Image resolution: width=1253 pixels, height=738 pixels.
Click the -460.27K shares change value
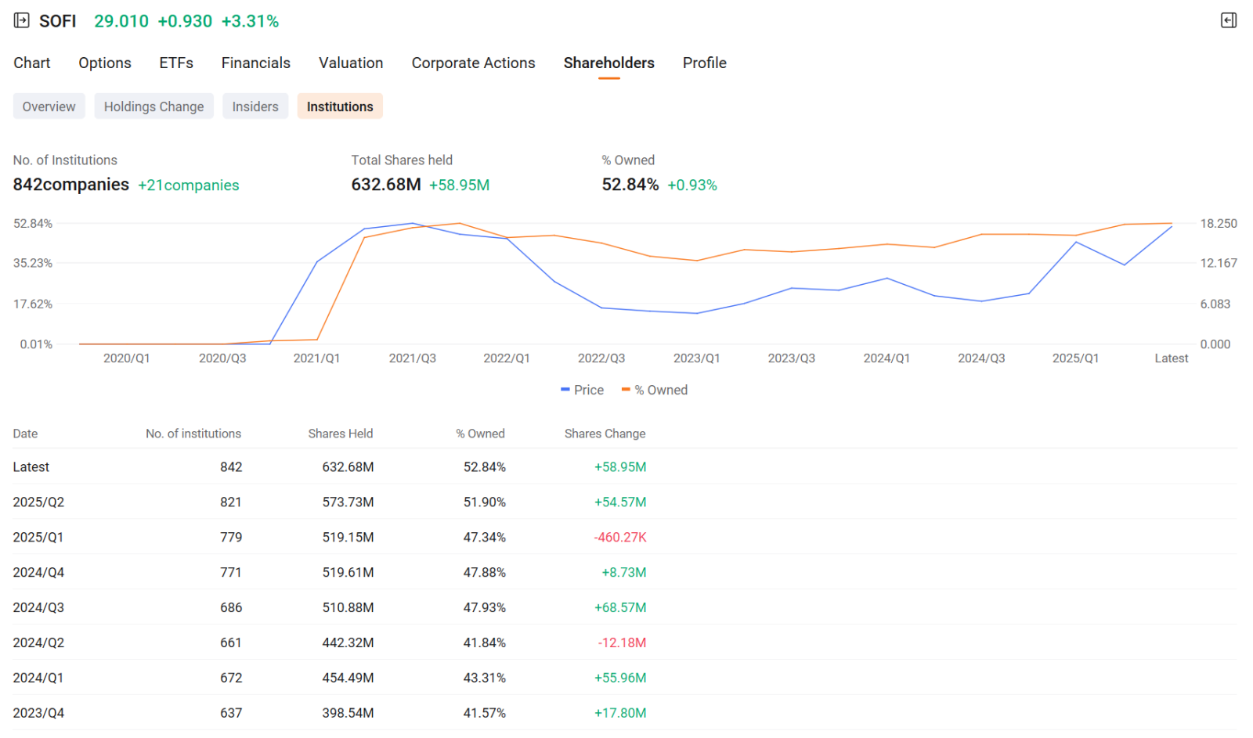coord(620,538)
